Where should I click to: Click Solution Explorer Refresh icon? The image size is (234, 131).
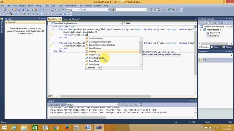210,23
